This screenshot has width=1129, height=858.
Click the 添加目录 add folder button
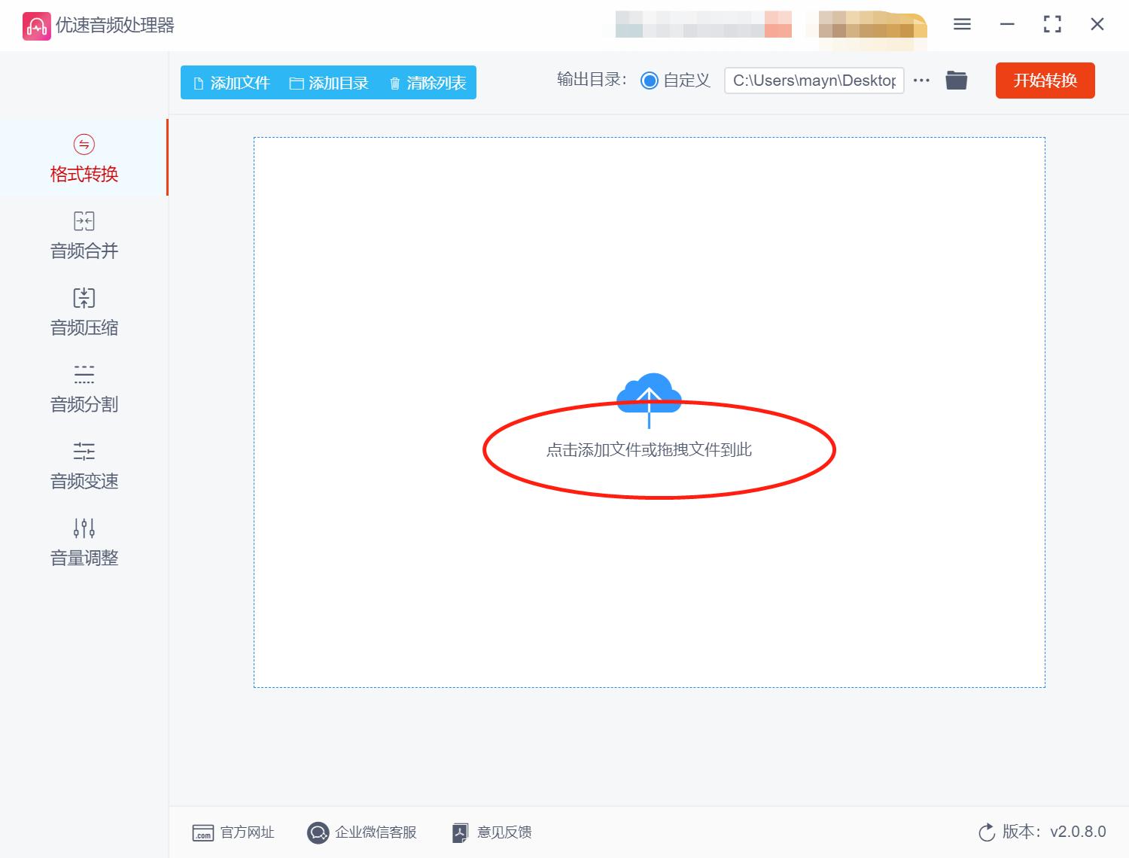coord(330,83)
